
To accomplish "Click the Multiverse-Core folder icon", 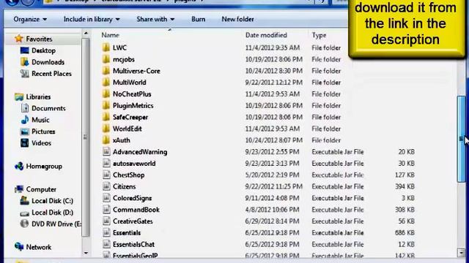I will (106, 71).
